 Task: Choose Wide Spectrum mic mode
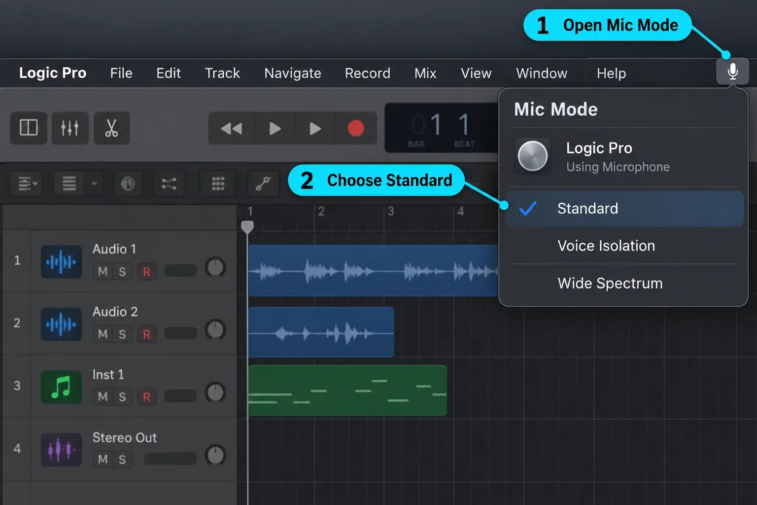coord(624,283)
